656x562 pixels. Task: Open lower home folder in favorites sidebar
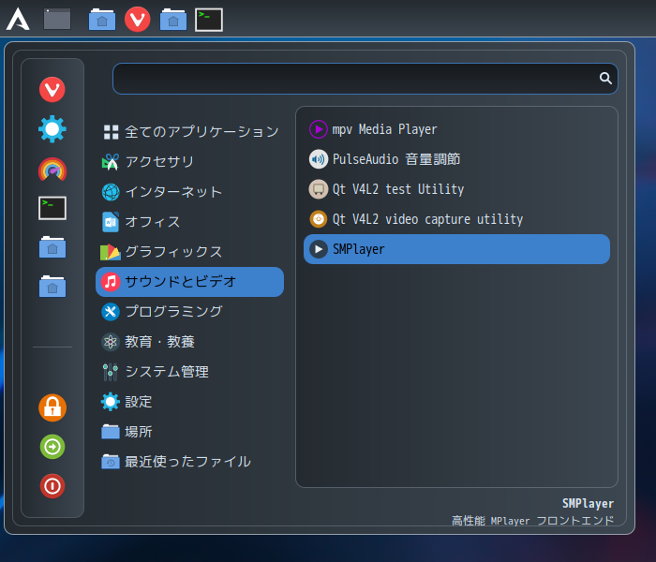(52, 287)
